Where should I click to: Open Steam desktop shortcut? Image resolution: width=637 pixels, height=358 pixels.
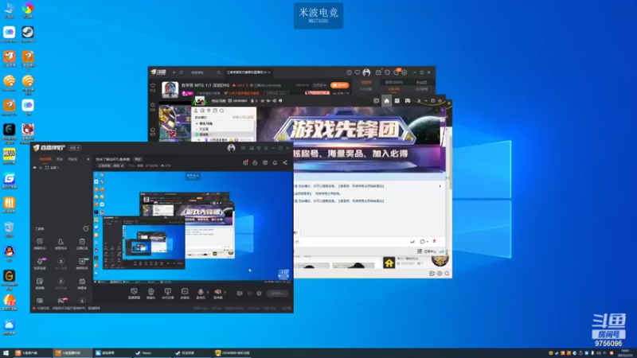coord(28,34)
